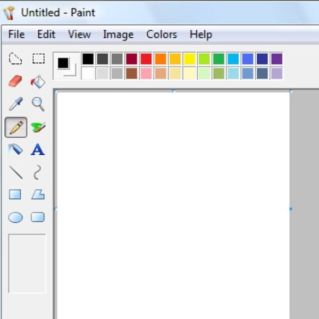Open the Help menu
This screenshot has height=319, width=319.
201,35
